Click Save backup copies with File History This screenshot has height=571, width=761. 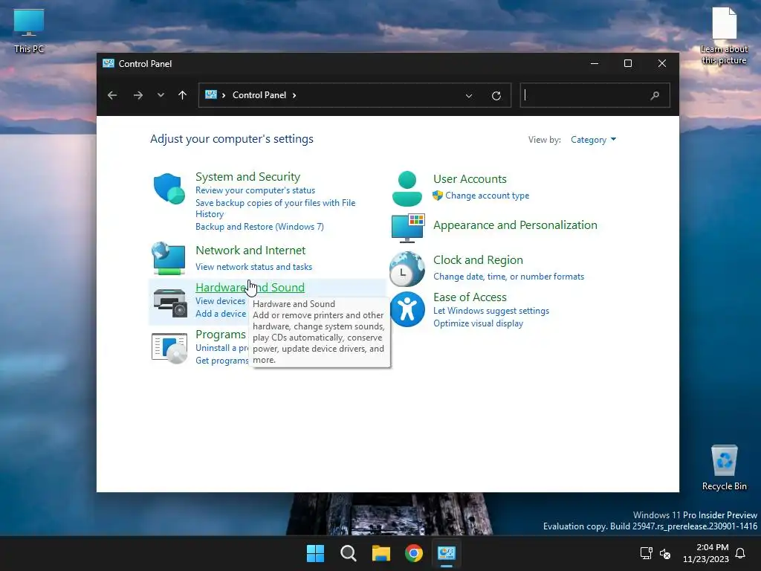(x=275, y=208)
